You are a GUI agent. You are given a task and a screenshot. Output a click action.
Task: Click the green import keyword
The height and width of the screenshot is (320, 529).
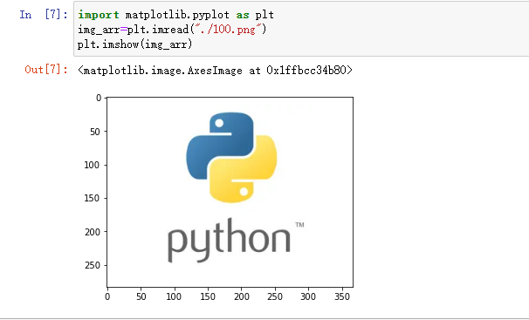pyautogui.click(x=98, y=15)
